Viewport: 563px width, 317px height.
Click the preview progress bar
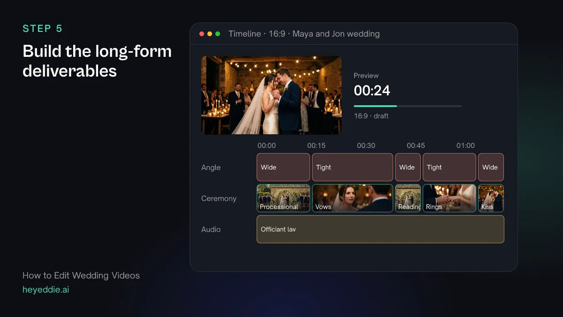click(408, 106)
